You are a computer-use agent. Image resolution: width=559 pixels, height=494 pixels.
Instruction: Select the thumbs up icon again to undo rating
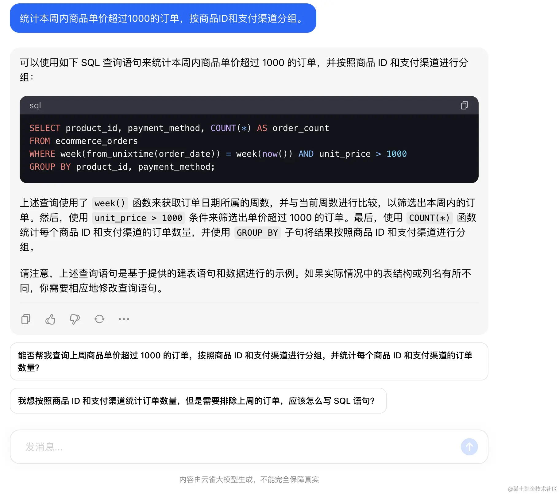coord(50,319)
